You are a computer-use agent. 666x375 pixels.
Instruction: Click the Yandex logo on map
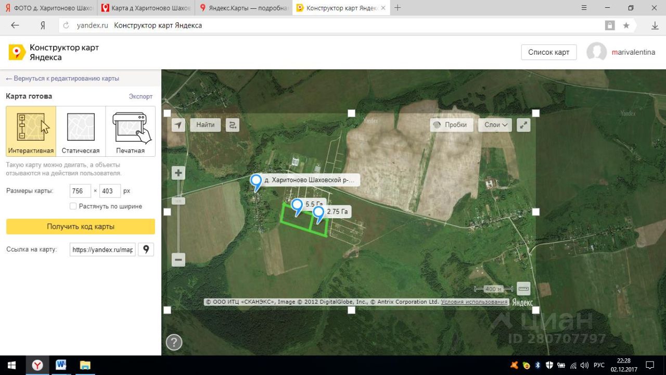522,302
